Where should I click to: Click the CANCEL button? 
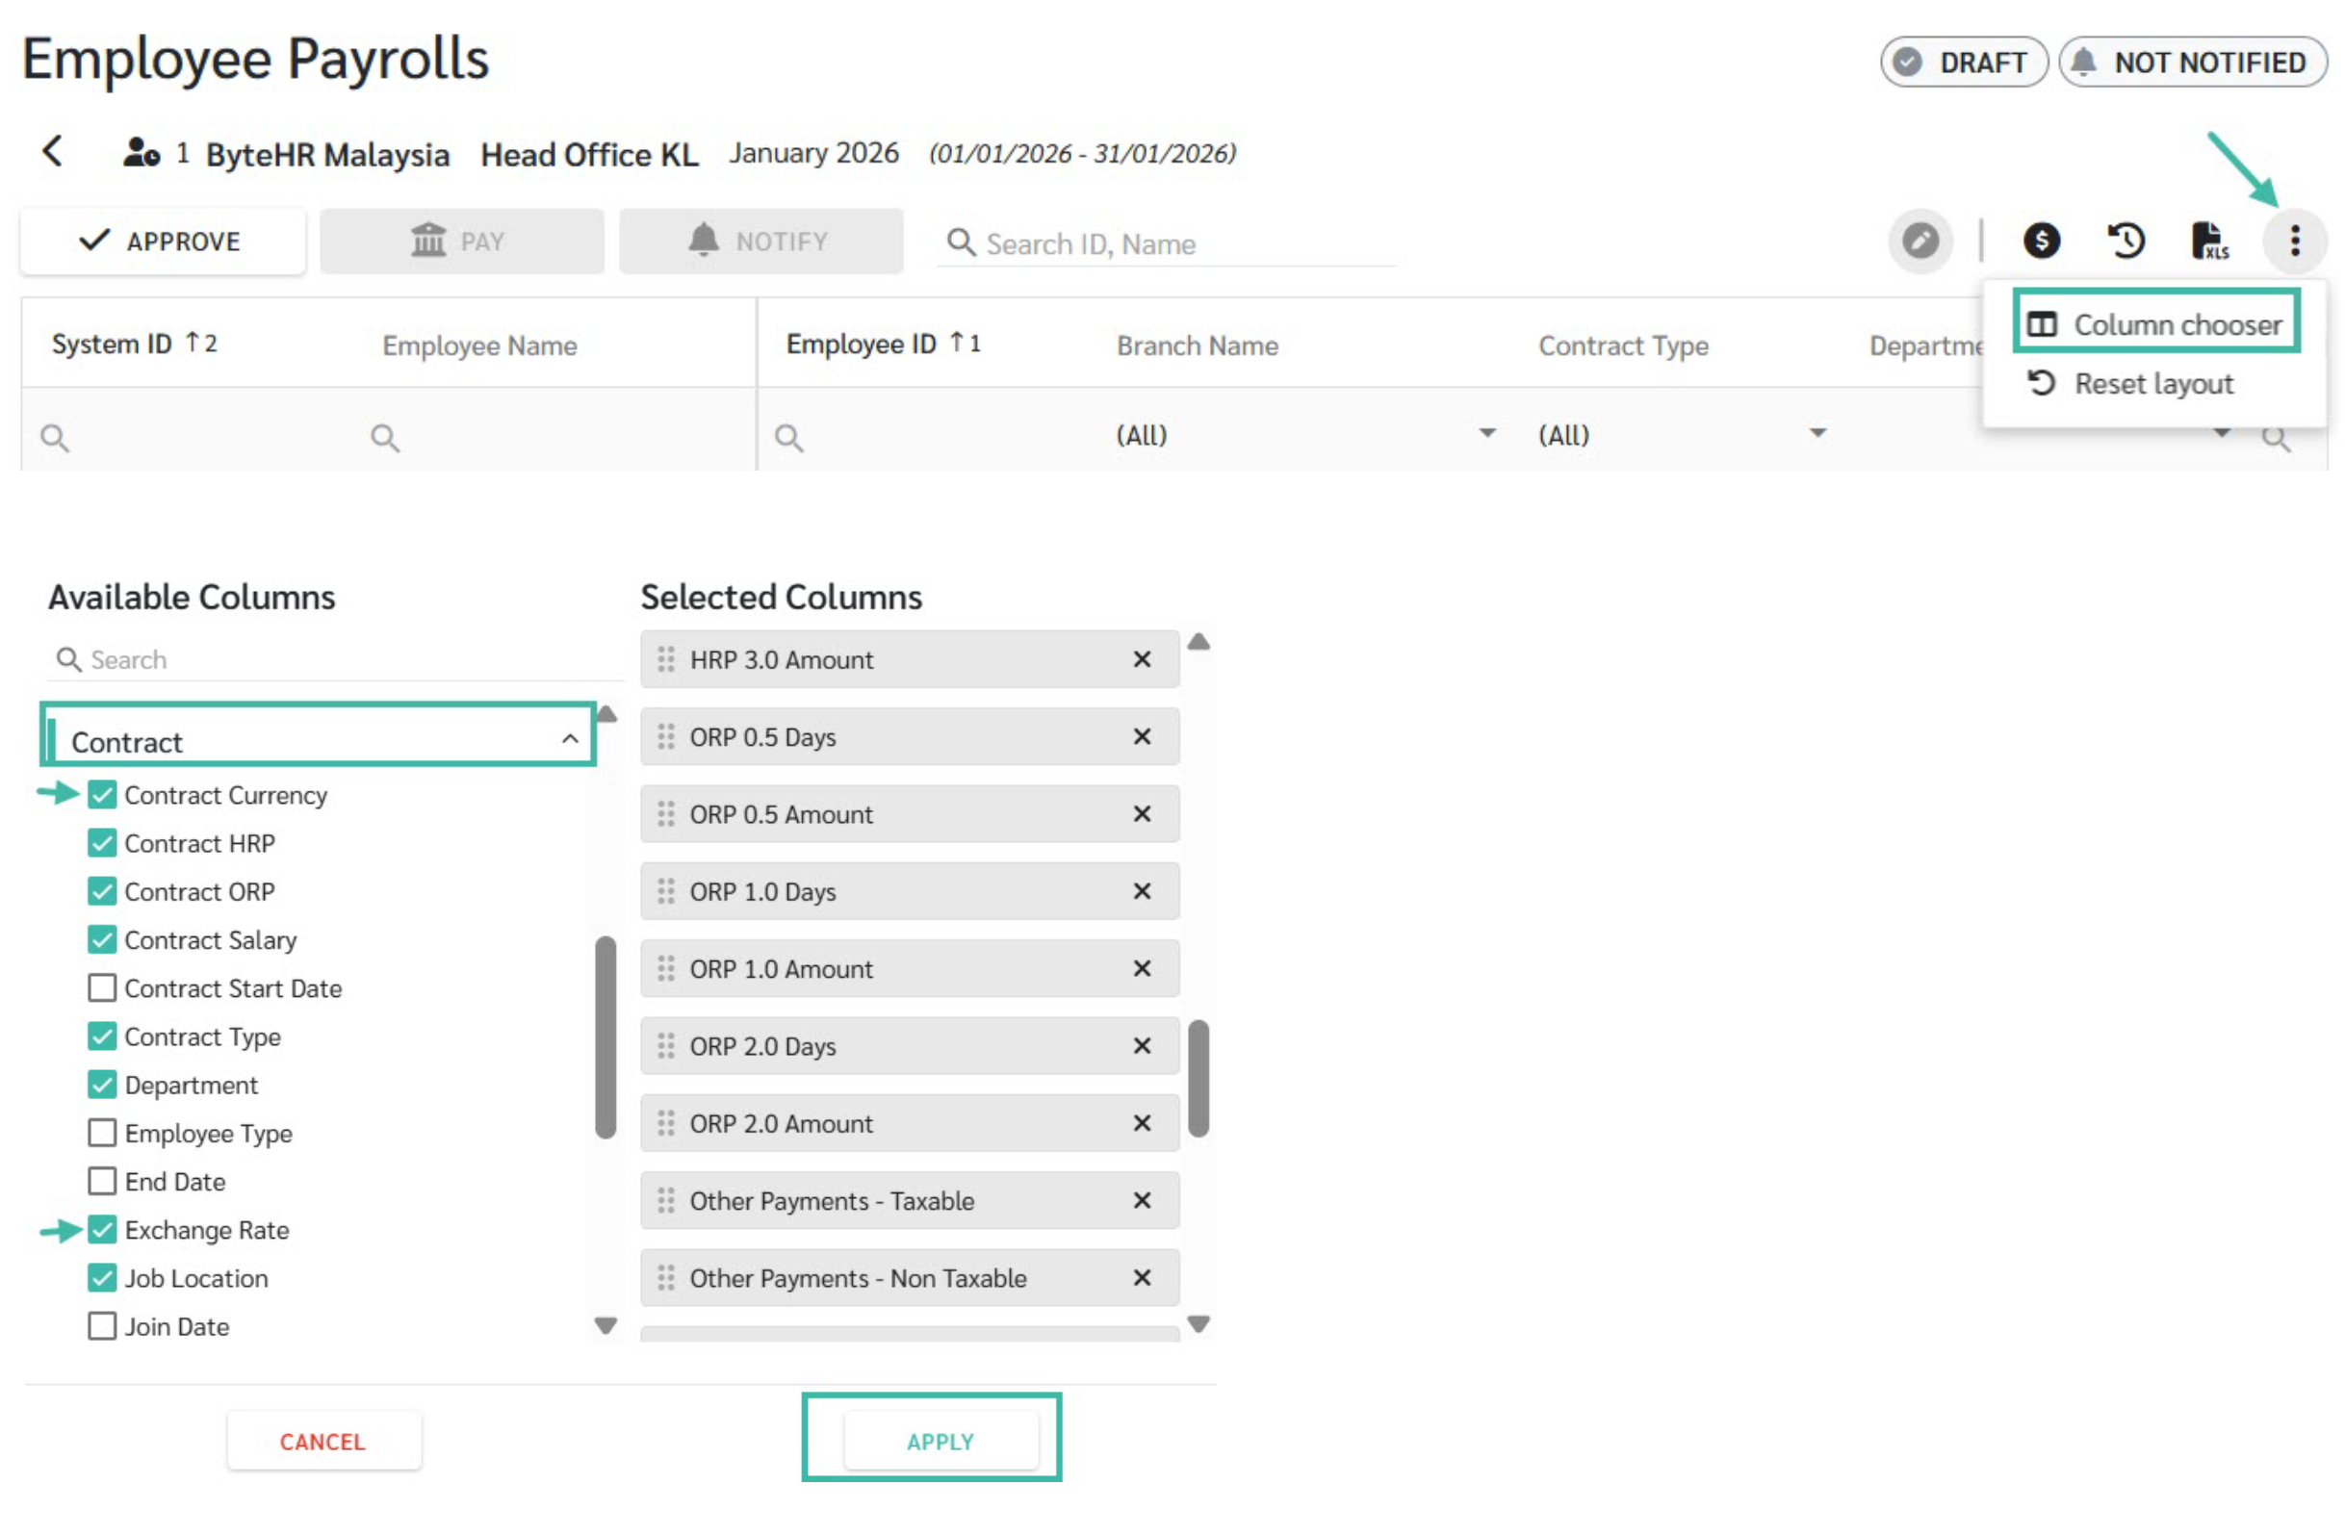point(323,1441)
